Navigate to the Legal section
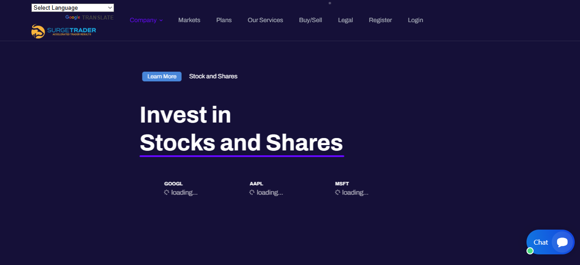This screenshot has width=580, height=265. point(345,20)
